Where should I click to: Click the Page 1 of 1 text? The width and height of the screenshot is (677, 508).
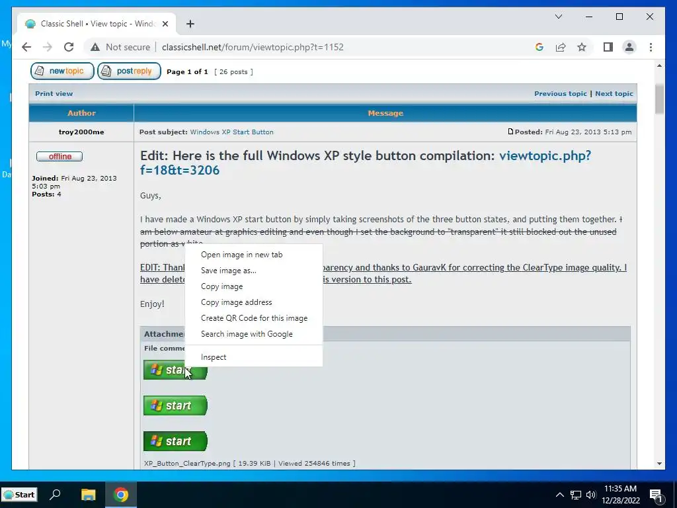[x=187, y=71]
